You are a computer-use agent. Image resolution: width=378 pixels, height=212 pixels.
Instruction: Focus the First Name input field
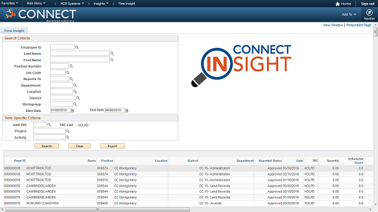pos(80,59)
